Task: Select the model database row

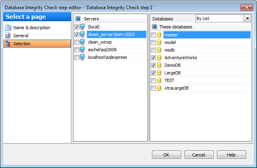Action: click(x=200, y=42)
